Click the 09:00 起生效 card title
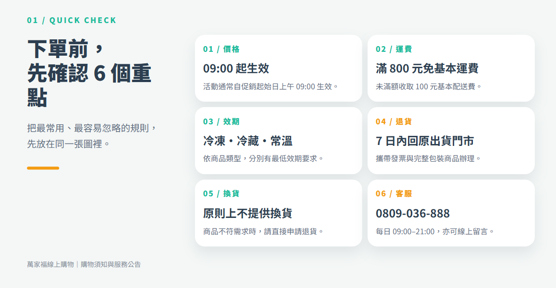 tap(236, 68)
